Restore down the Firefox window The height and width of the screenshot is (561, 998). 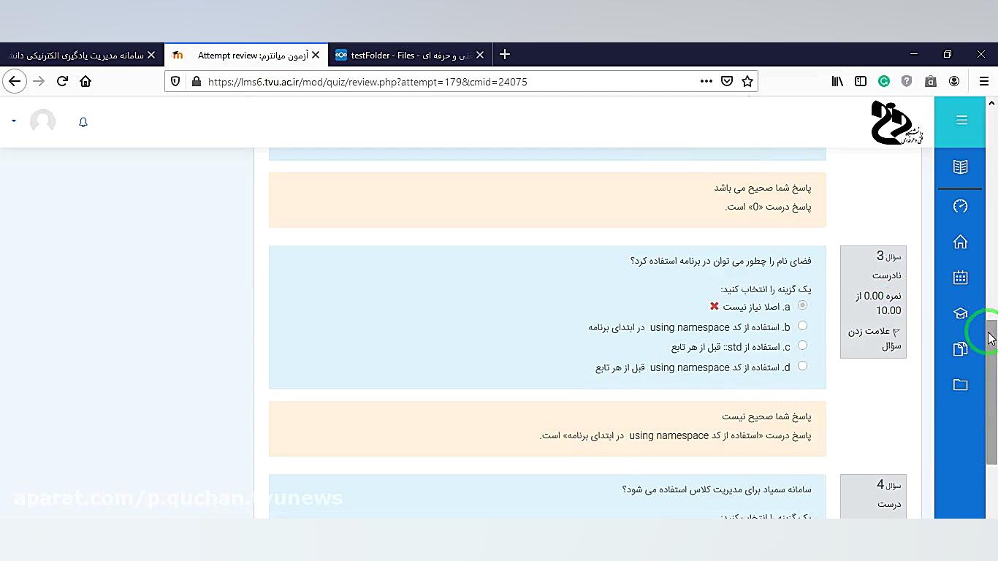(x=948, y=54)
